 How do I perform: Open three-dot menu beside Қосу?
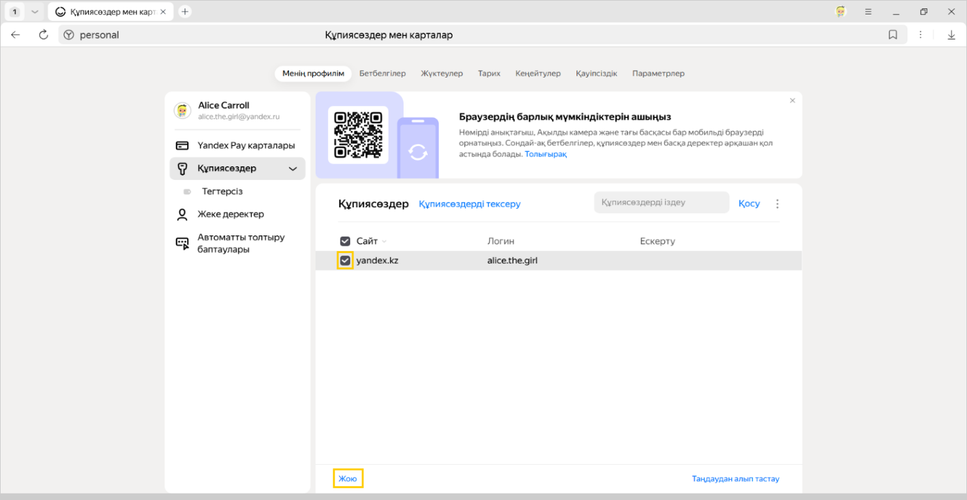[777, 204]
